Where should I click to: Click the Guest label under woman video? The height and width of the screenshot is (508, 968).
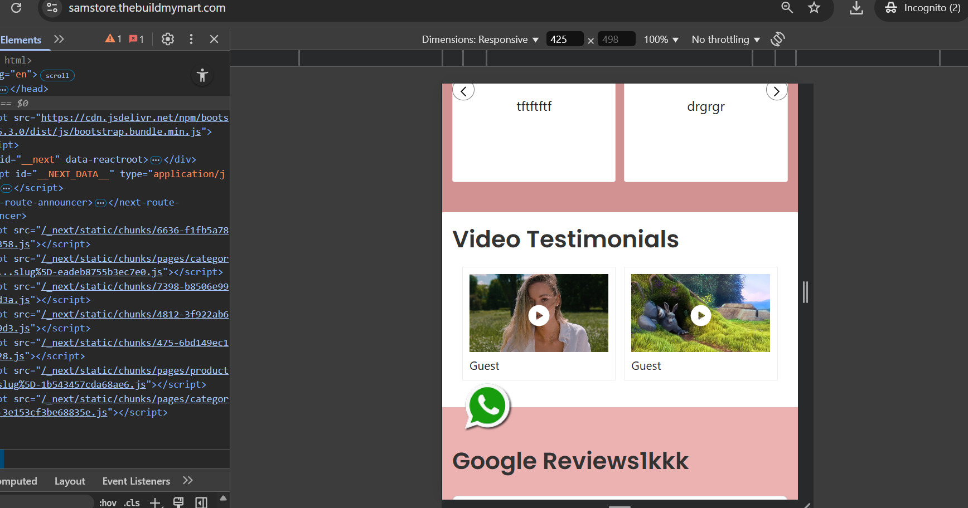coord(484,366)
